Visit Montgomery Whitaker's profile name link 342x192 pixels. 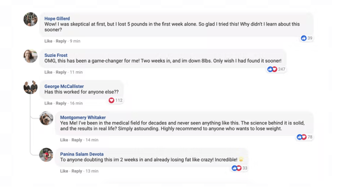(83, 118)
